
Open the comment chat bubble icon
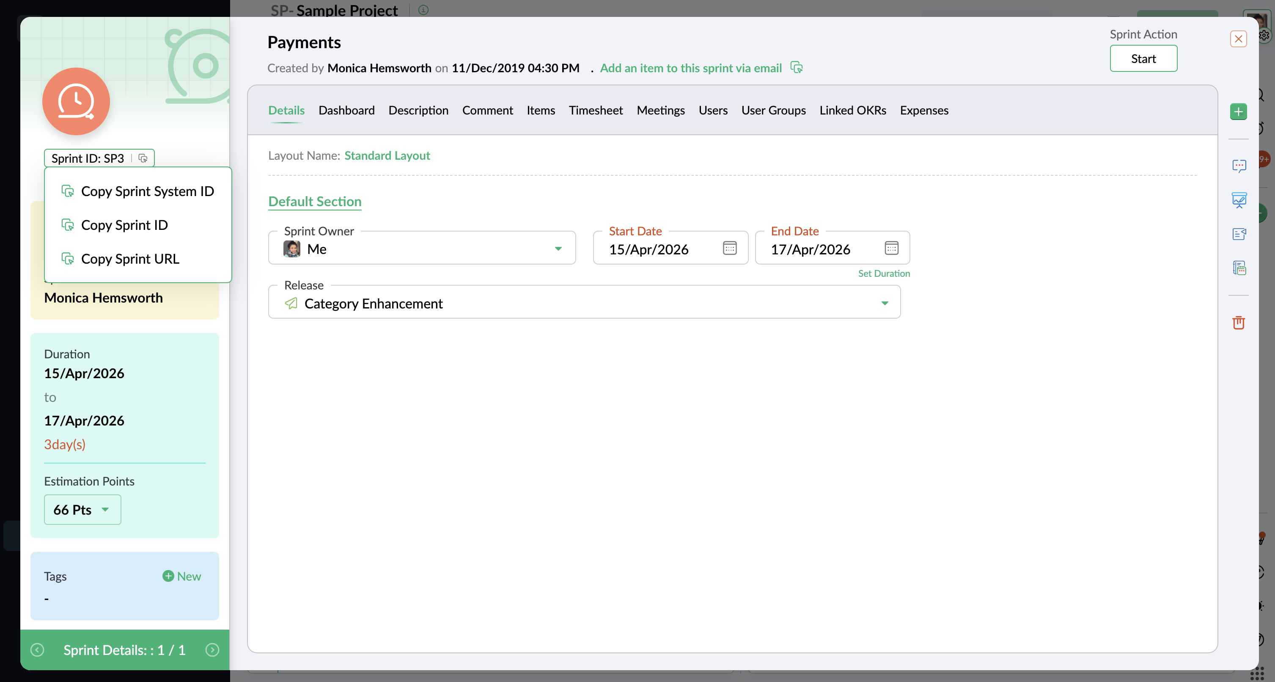(x=1239, y=166)
